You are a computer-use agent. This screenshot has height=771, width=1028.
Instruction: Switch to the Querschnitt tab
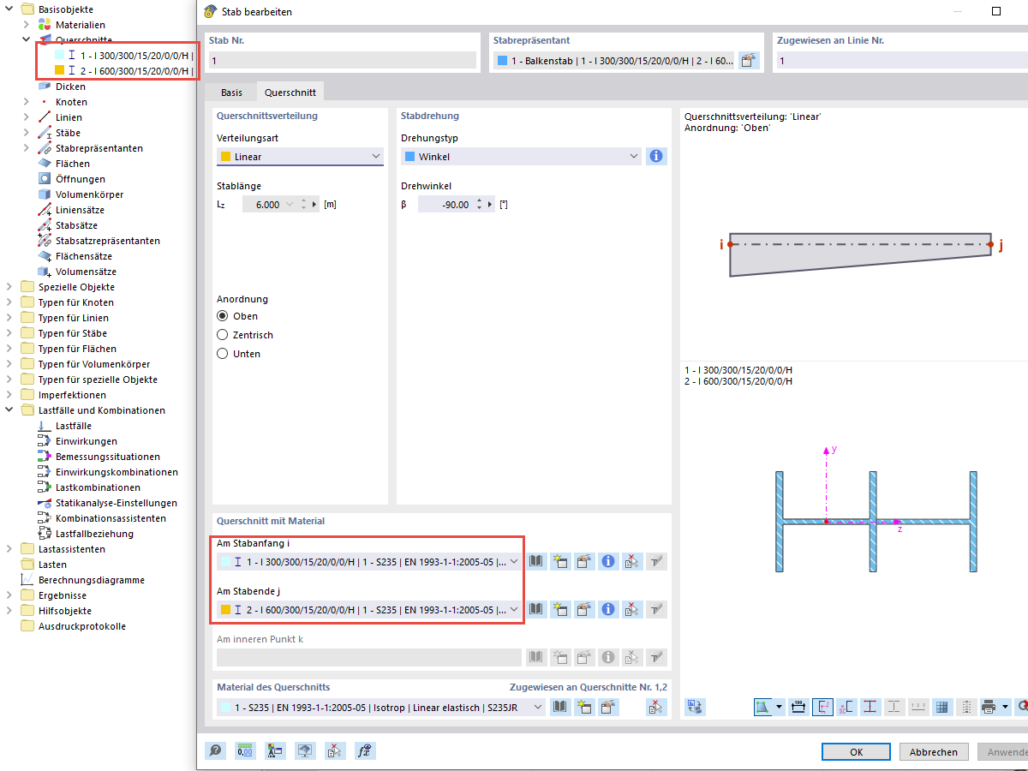coord(290,93)
